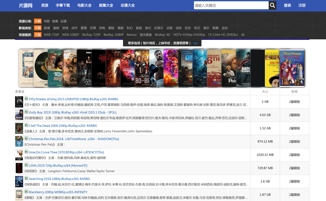The height and width of the screenshot is (201, 326).
Task: Click BT icon beside Fifty.Shades.of.Grey torrent
Action: 26,98
